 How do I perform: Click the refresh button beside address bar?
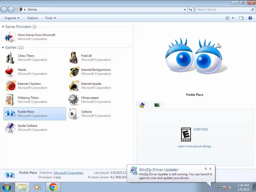[x=190, y=10]
